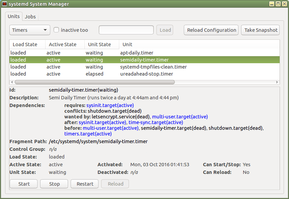Open sysinit.target(active) link in 'after' line
The image size is (289, 199).
(x=102, y=122)
